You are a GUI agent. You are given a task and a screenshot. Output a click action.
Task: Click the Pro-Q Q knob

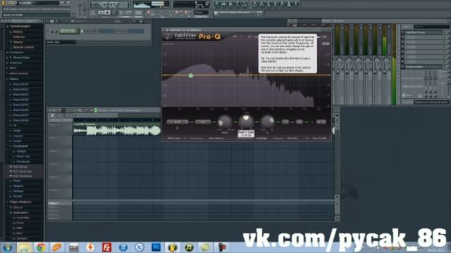pyautogui.click(x=268, y=122)
